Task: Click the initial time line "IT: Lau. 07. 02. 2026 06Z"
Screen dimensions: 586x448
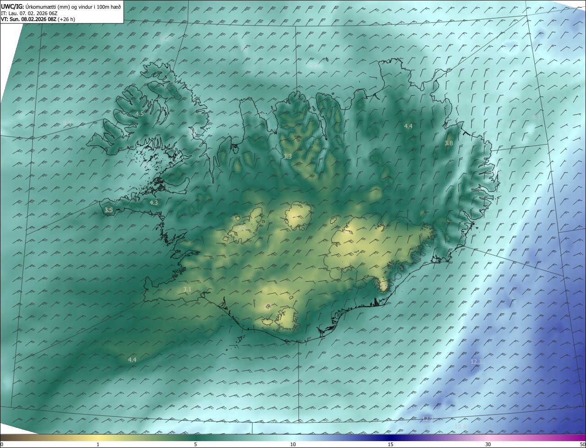Action: [x=29, y=13]
